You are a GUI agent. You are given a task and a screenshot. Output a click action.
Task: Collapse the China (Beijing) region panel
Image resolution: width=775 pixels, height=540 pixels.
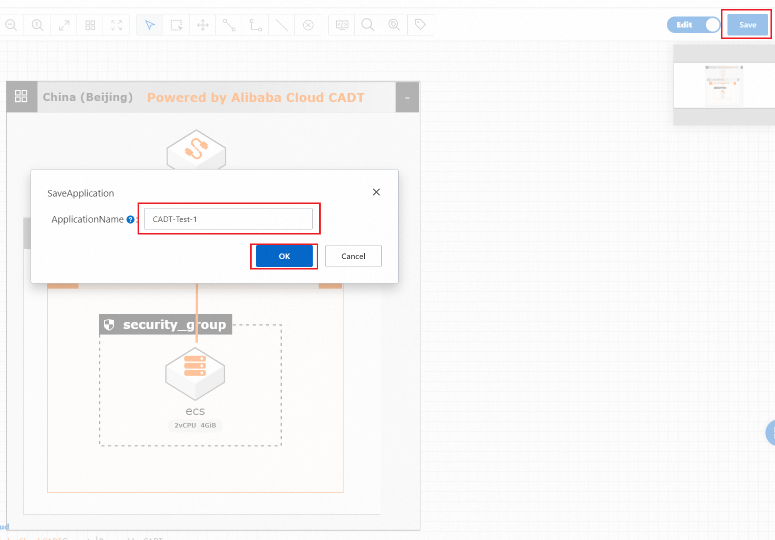pyautogui.click(x=407, y=97)
